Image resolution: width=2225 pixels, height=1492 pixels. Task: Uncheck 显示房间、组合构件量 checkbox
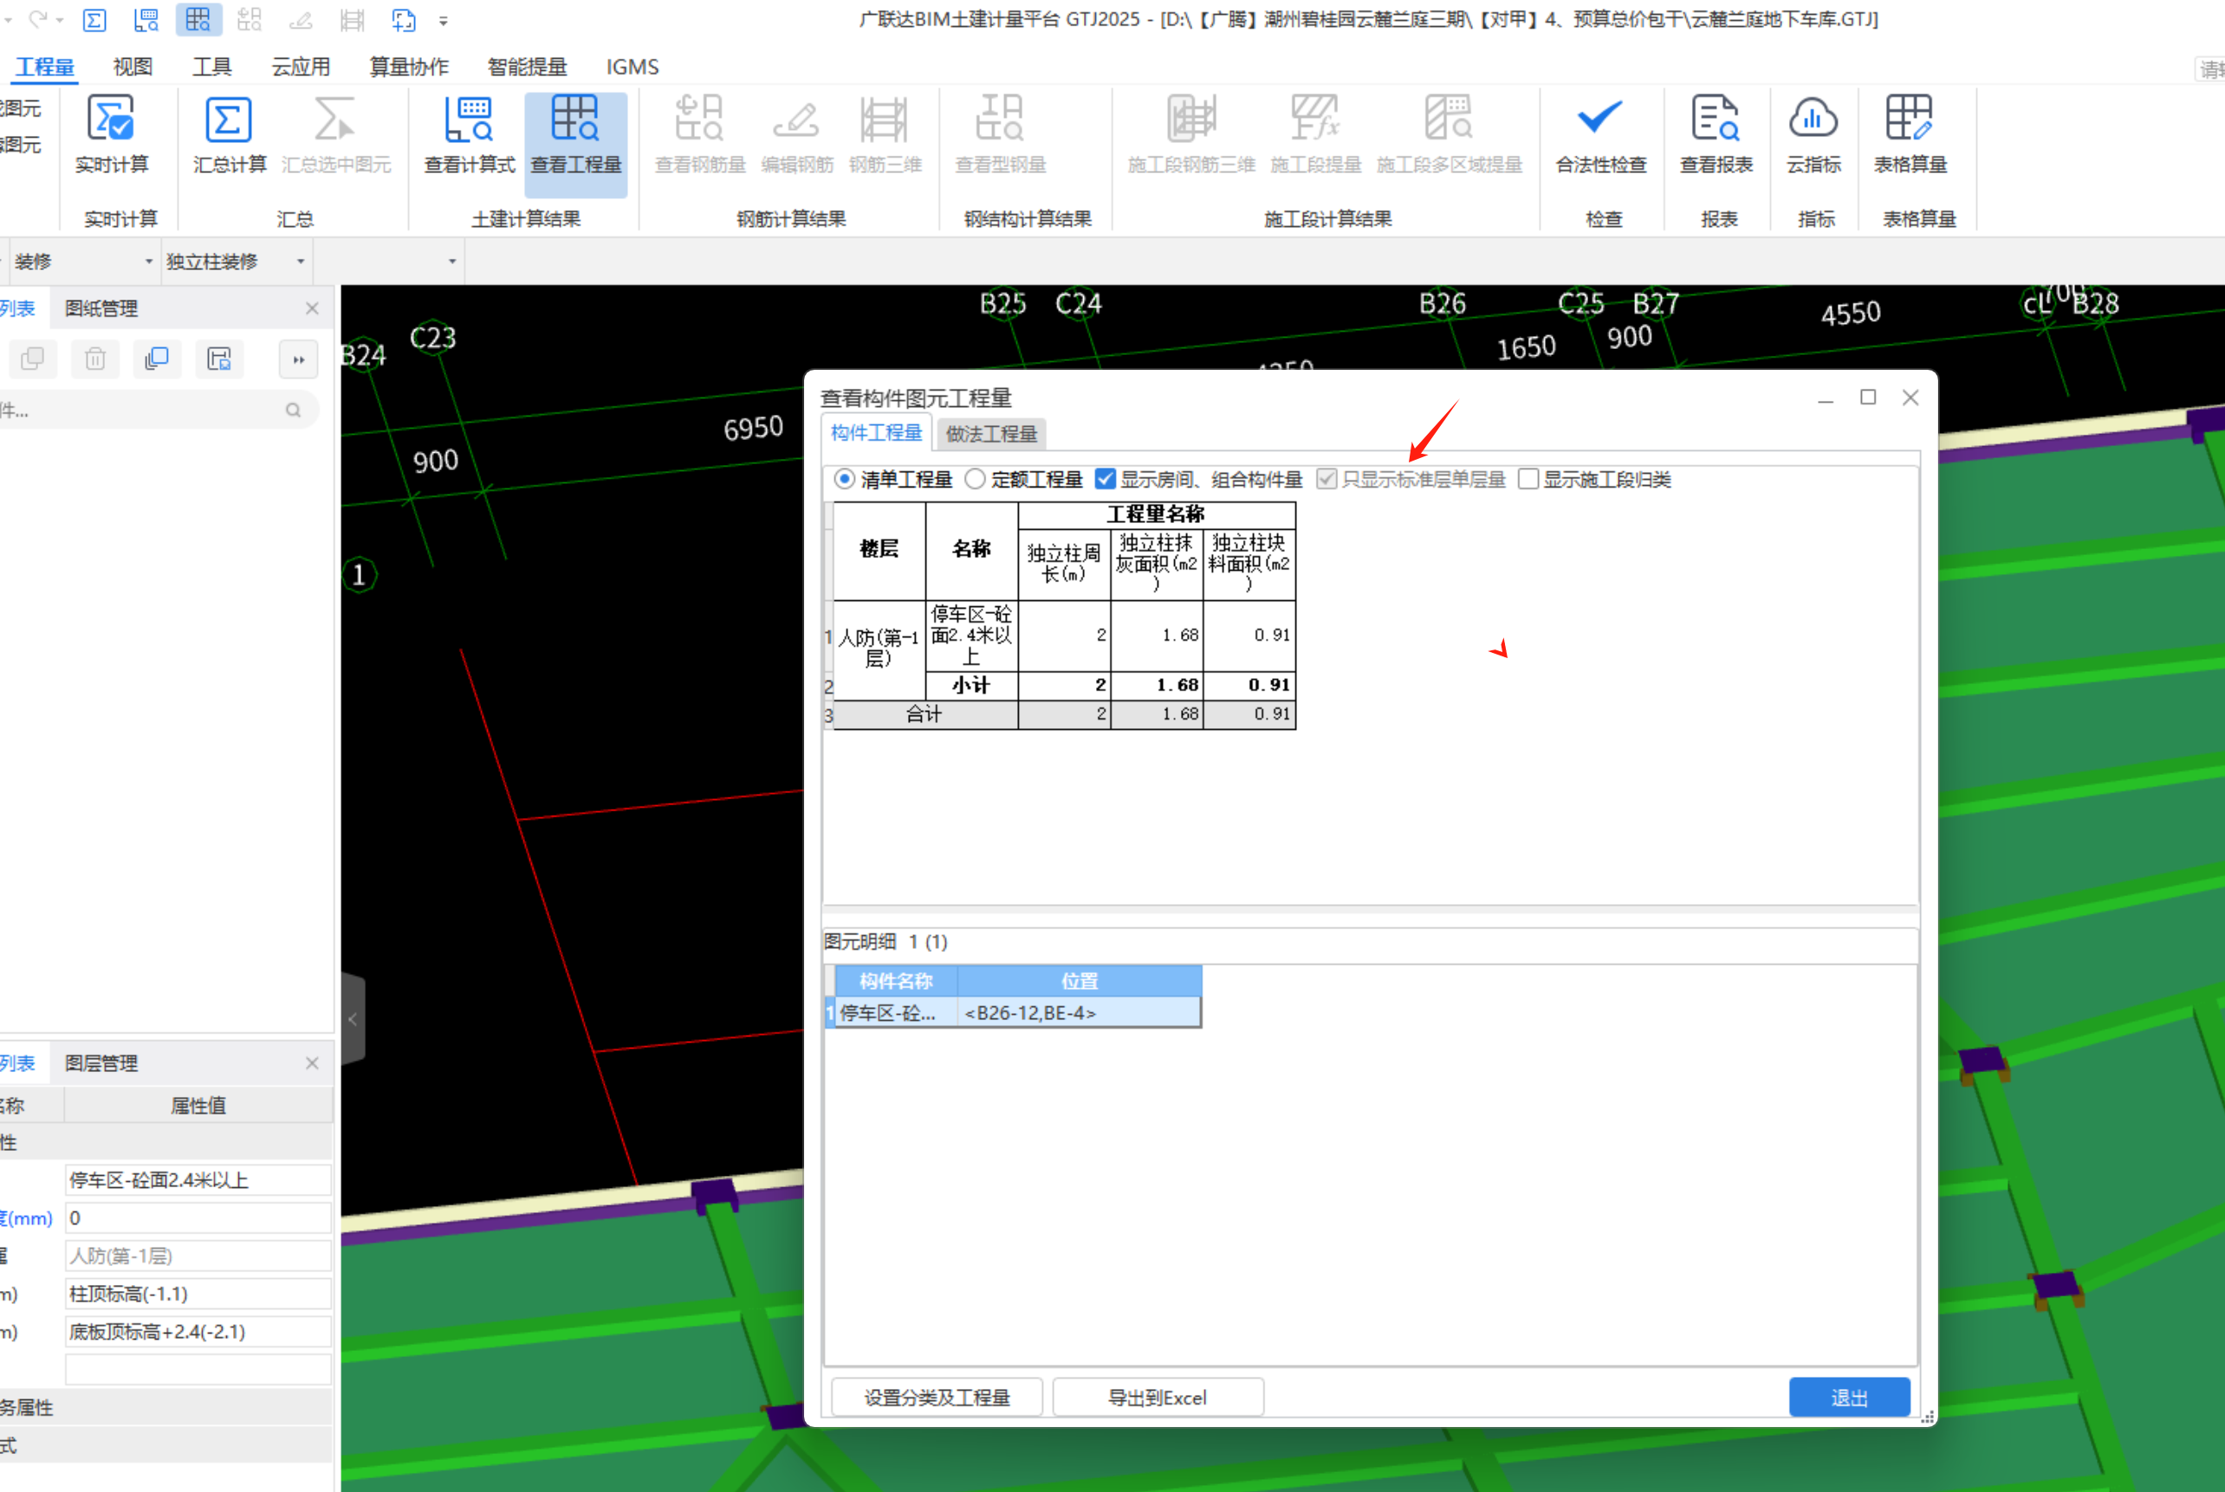pyautogui.click(x=1106, y=479)
